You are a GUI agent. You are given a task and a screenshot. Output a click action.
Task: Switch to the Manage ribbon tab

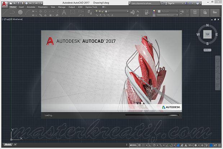[x=62, y=7]
